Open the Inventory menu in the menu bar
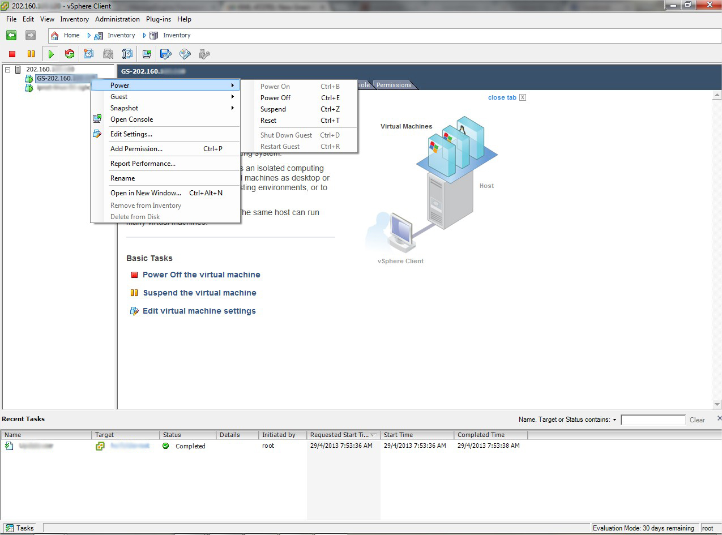 coord(75,19)
